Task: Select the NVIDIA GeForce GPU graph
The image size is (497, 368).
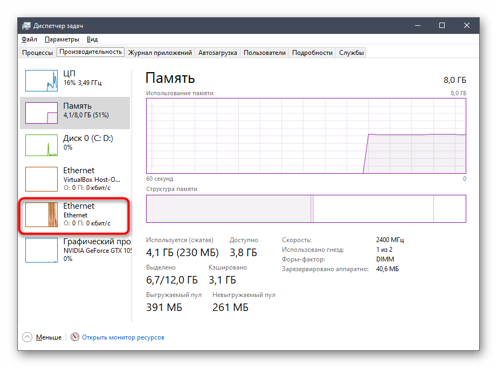Action: click(x=42, y=250)
